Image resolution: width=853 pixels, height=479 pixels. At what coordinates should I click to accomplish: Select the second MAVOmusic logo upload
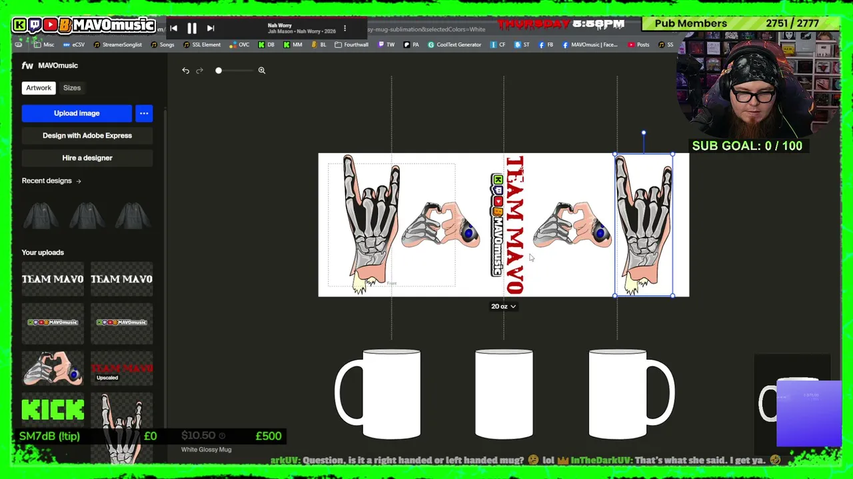pos(122,323)
